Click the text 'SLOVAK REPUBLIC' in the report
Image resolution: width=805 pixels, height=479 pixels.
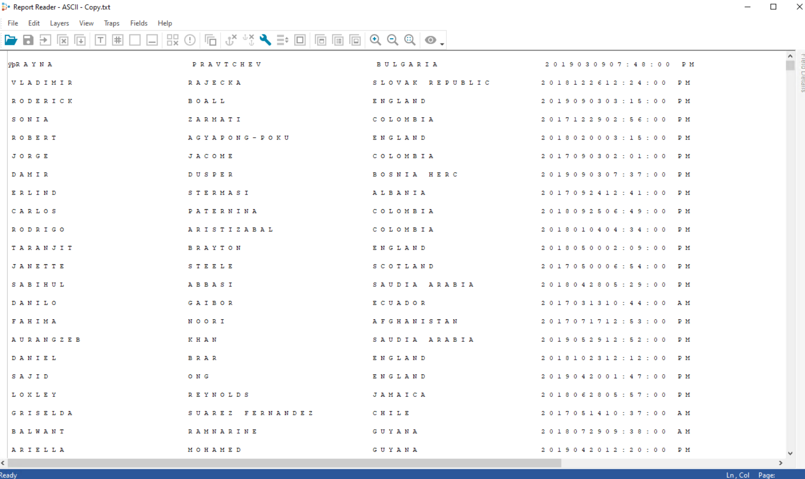(x=431, y=83)
